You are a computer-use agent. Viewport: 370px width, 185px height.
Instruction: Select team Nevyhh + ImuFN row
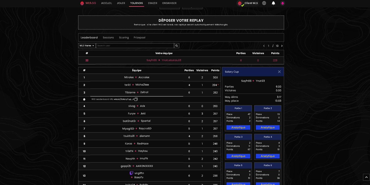[x=150, y=159]
